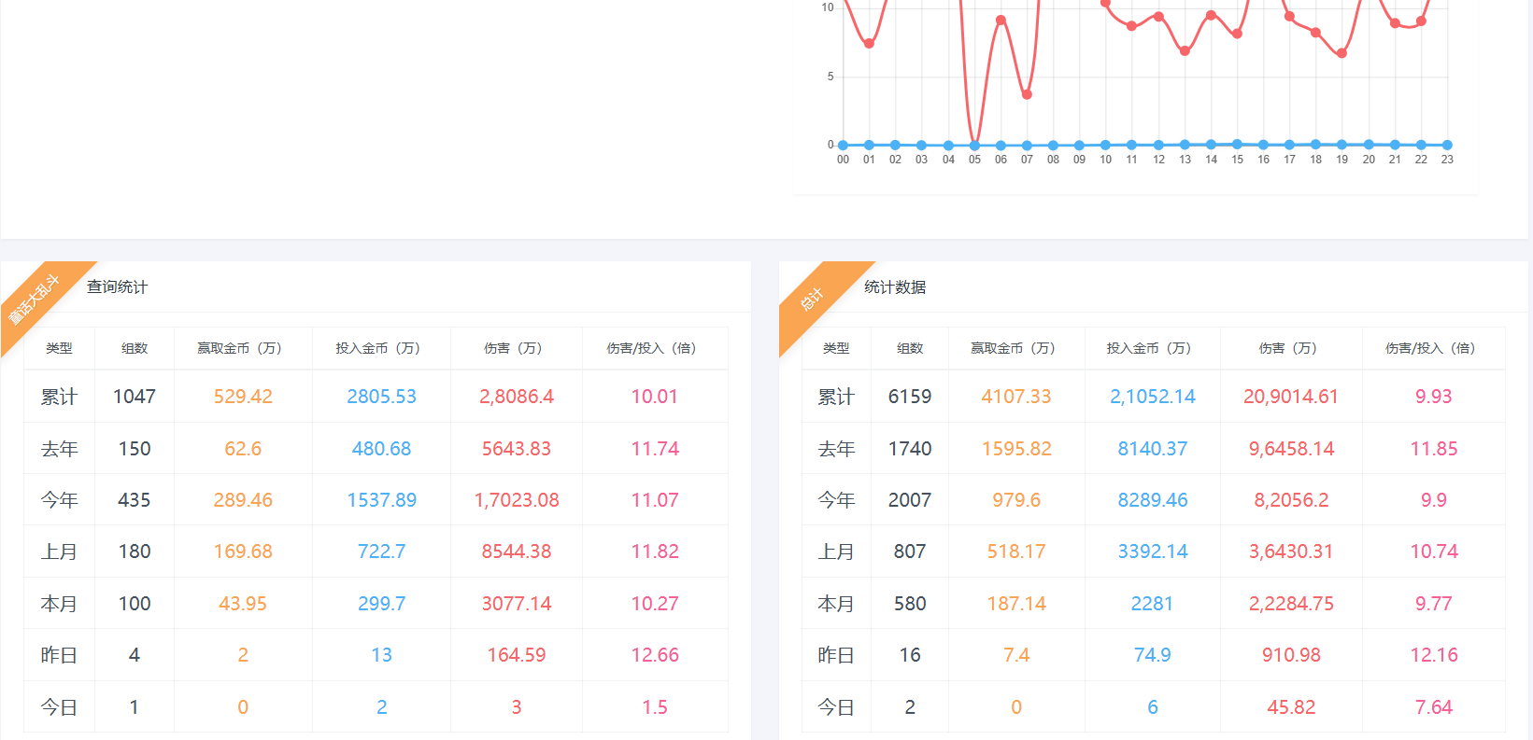Click the 查询统计 panel title

[x=117, y=287]
